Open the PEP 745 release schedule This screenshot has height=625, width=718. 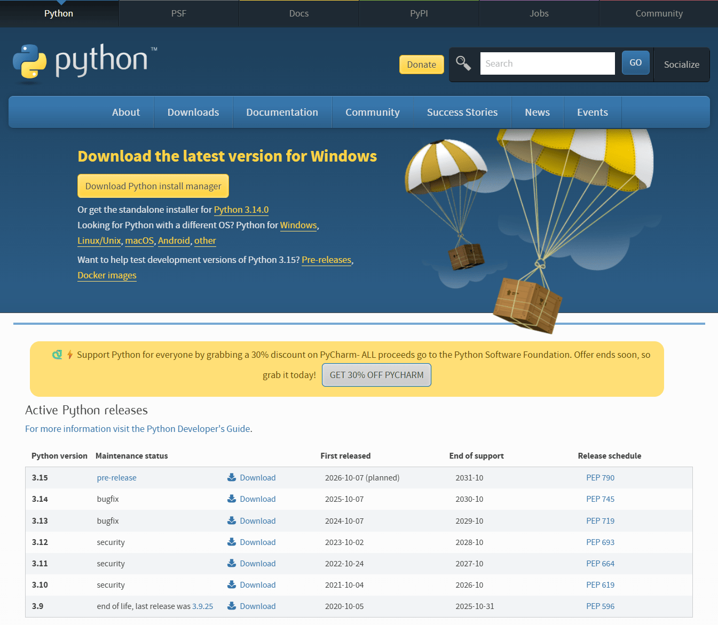tap(600, 499)
